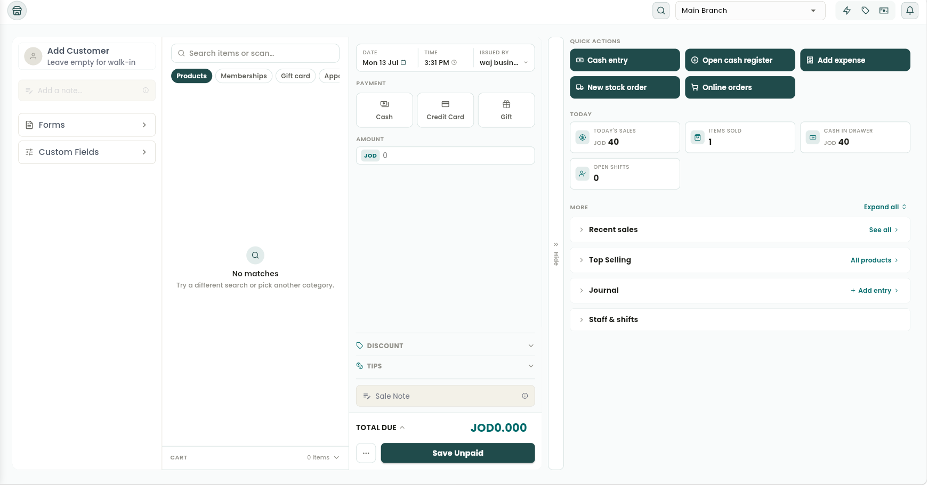The height and width of the screenshot is (485, 928).
Task: Click the Save Unpaid button
Action: 458,453
